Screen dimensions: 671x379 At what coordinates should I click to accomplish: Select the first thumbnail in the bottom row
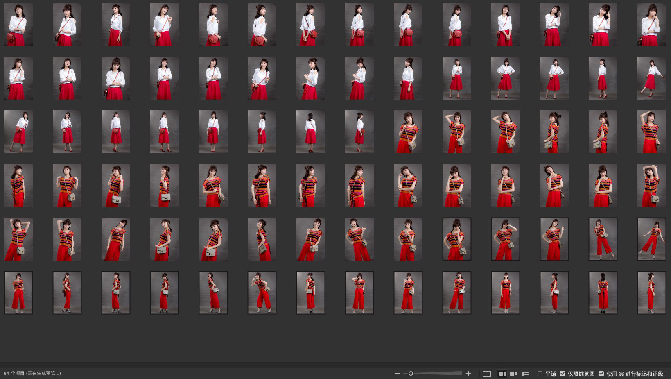click(x=18, y=293)
